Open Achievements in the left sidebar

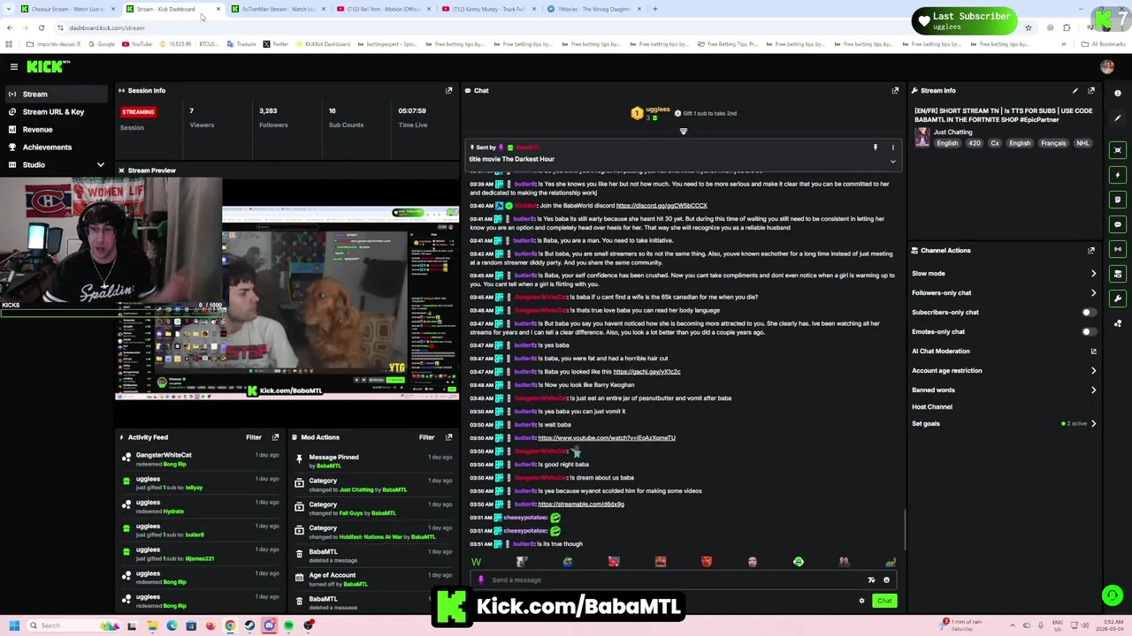coord(55,148)
